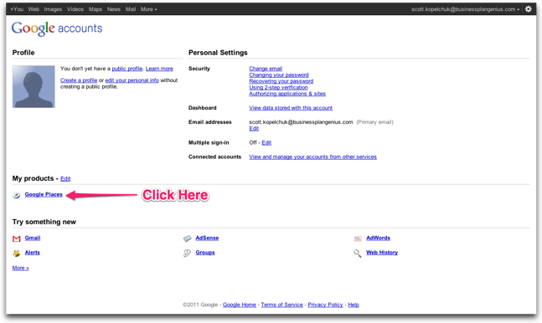Screen dimensions: 542x323
Task: Open Maps in the top navigation bar
Action: [95, 9]
